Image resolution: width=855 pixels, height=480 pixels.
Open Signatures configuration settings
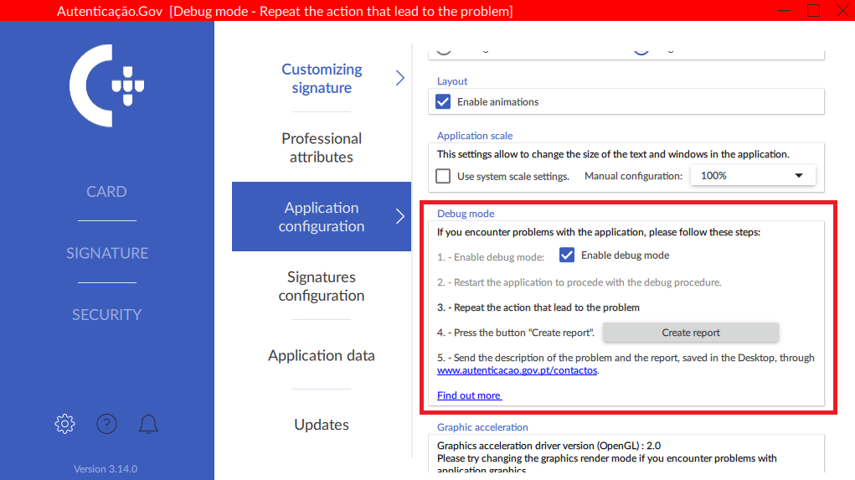[x=322, y=286]
